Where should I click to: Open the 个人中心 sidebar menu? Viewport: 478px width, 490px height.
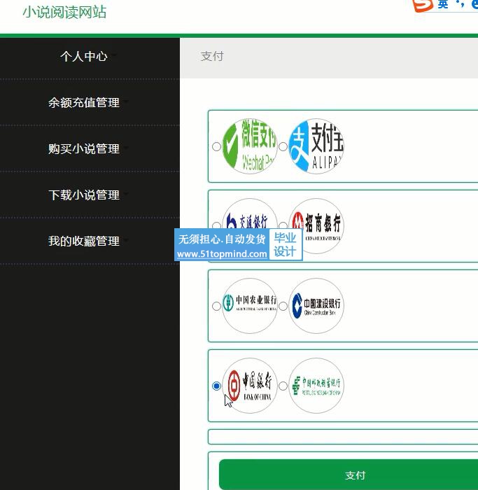tap(84, 57)
